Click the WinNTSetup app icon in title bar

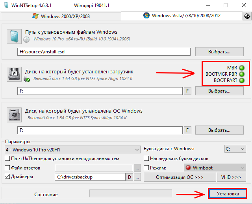click(x=6, y=5)
